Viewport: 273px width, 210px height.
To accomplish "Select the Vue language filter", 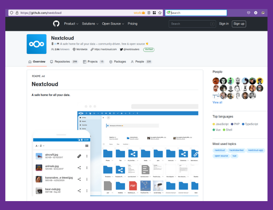I will (217, 130).
